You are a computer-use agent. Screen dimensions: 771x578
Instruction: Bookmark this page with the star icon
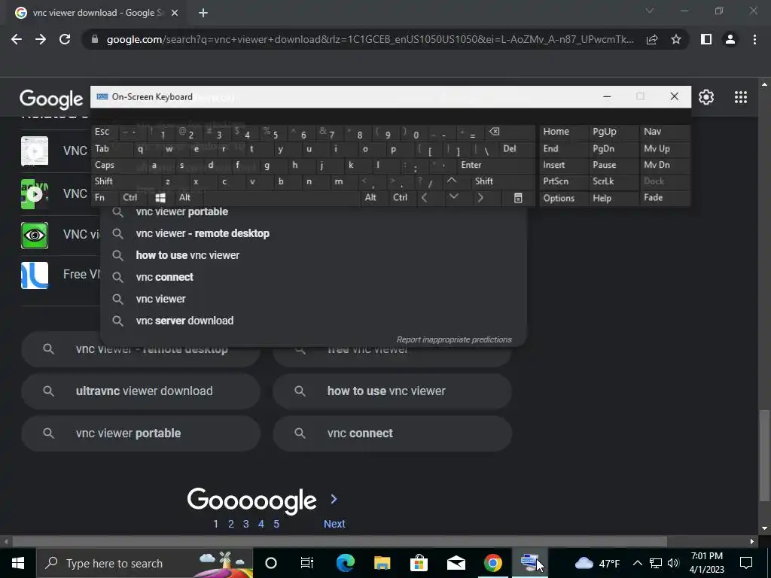click(x=676, y=39)
